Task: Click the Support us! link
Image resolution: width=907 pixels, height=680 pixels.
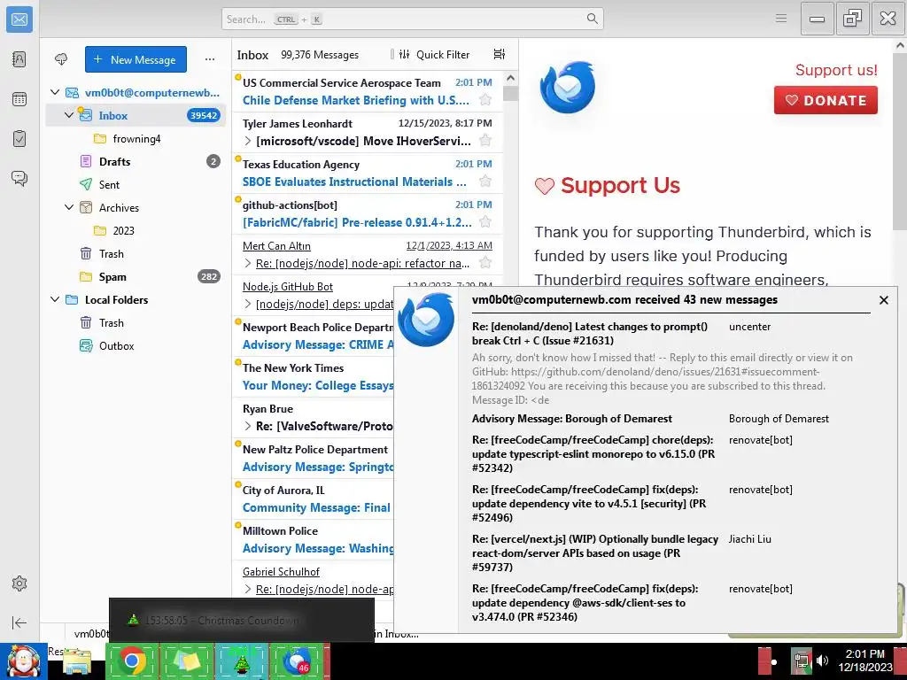Action: (836, 70)
